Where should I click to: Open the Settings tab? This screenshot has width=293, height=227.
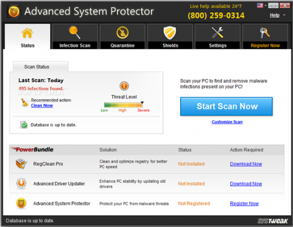click(217, 37)
